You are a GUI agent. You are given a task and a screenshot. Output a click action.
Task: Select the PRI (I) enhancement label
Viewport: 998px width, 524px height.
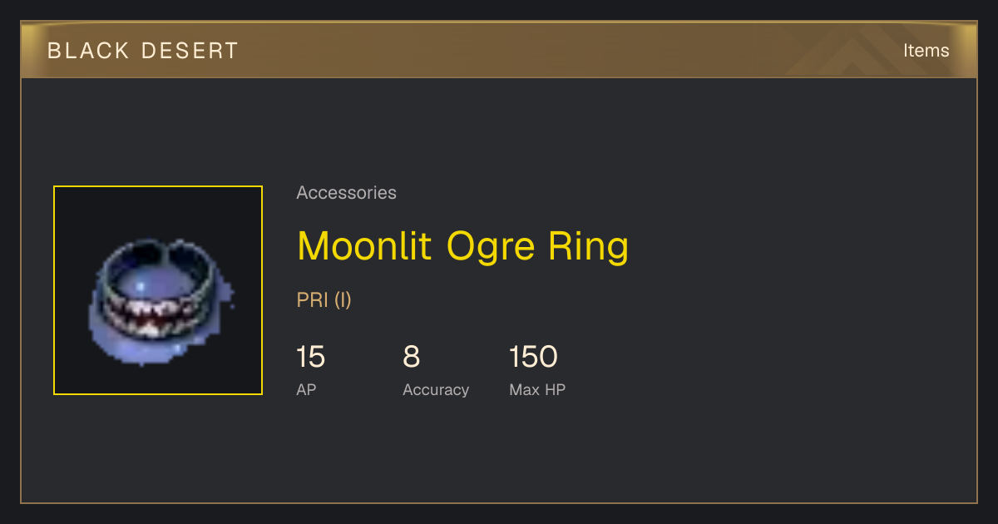(x=324, y=300)
